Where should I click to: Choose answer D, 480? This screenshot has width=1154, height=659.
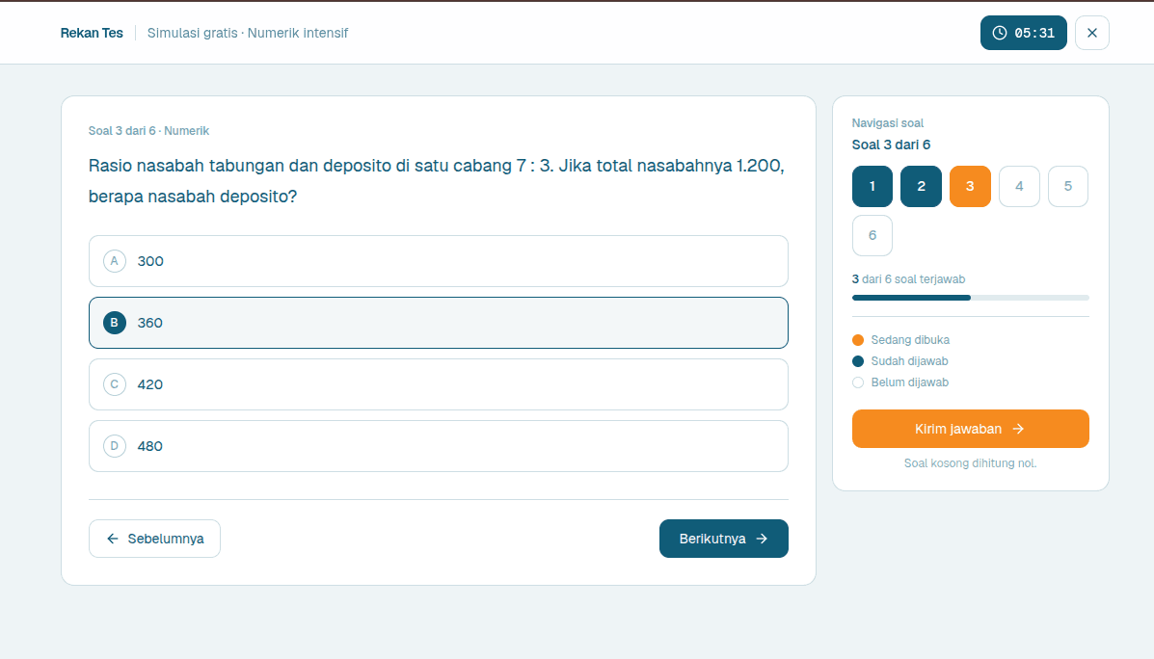tap(439, 446)
